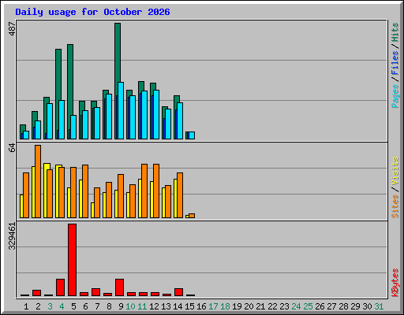Click the vertical 'Visits' legend label
Image resolution: width=404 pixels, height=315 pixels.
(x=395, y=172)
